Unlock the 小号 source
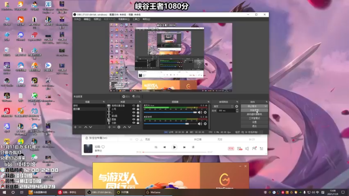This screenshot has height=196, width=349. [138, 109]
